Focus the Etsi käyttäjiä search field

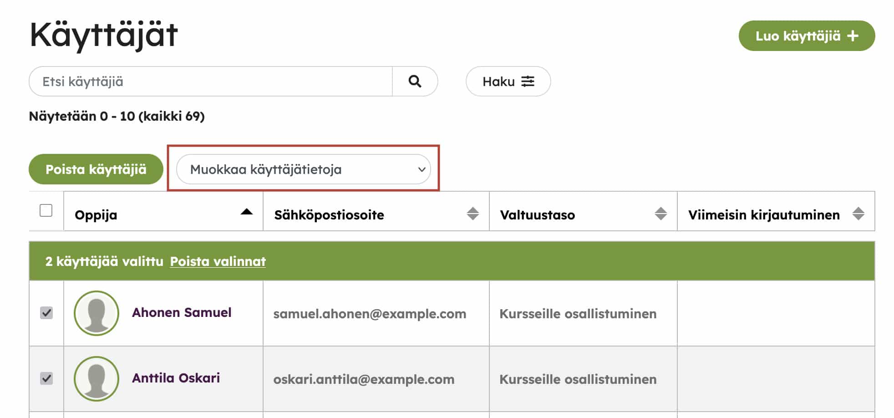211,82
